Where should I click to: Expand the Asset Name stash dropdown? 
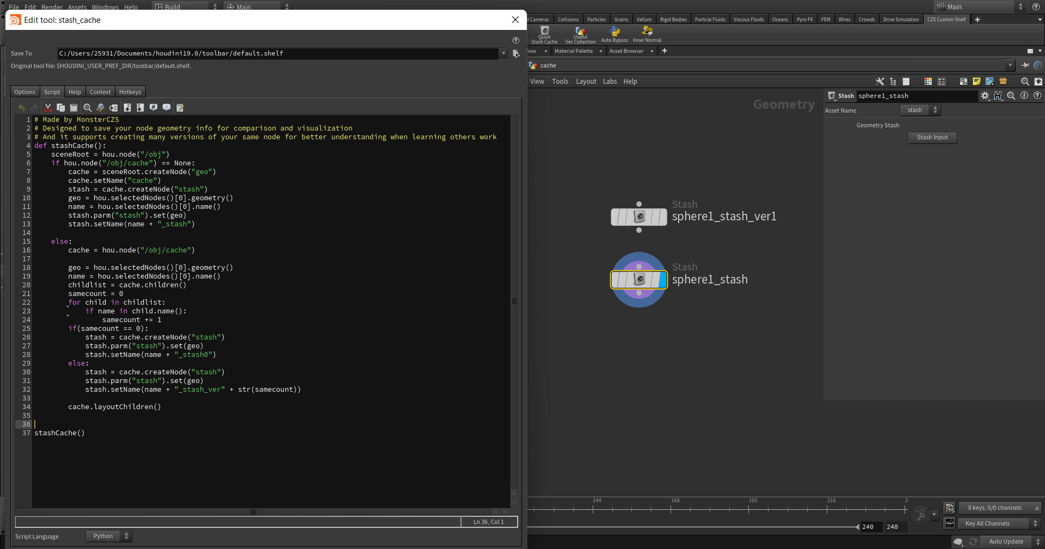coord(920,110)
